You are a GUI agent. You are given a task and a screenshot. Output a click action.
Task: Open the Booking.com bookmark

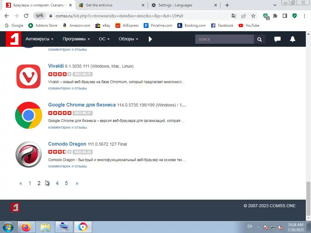[x=191, y=25]
